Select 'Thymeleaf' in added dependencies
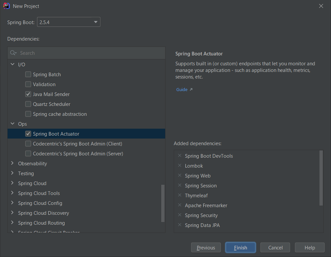Image resolution: width=331 pixels, height=257 pixels. point(196,196)
